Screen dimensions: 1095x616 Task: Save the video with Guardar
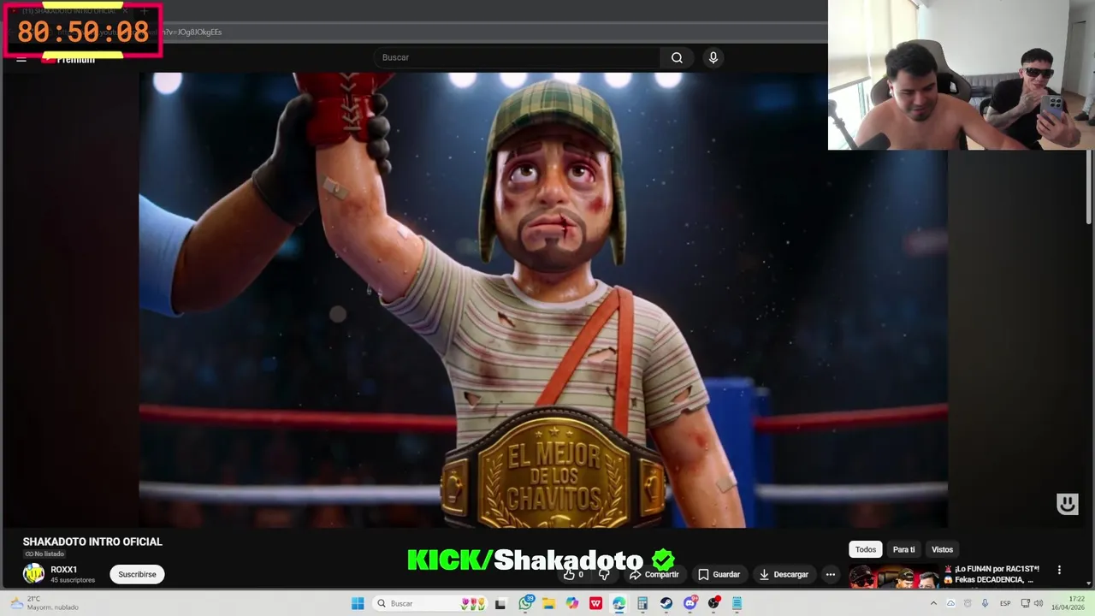(x=719, y=574)
